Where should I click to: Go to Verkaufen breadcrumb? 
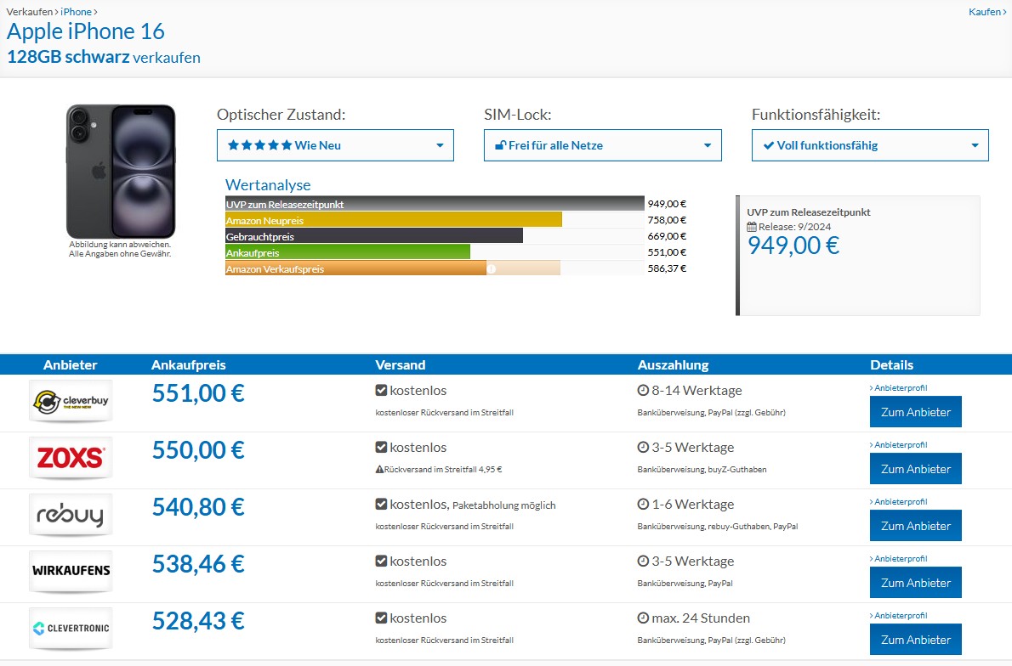[30, 12]
